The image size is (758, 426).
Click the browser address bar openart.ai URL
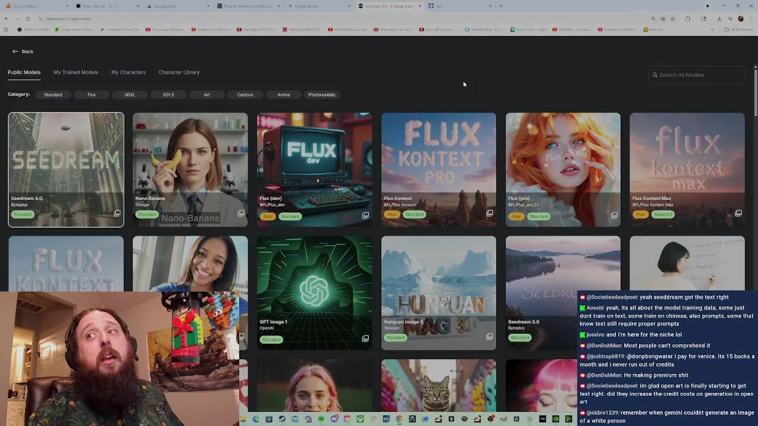point(69,18)
